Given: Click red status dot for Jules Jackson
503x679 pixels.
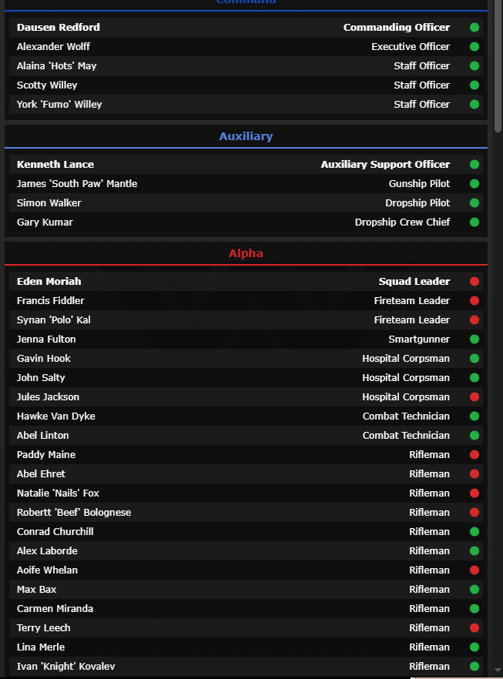Looking at the screenshot, I should tap(474, 397).
